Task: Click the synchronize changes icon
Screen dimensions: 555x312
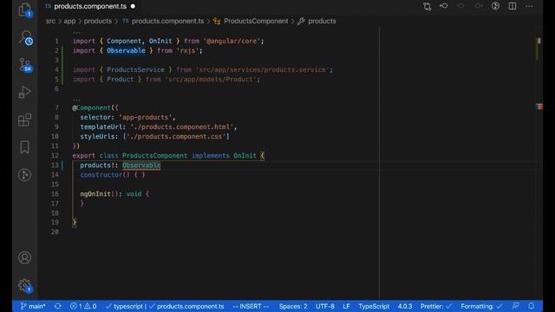Action: point(58,306)
